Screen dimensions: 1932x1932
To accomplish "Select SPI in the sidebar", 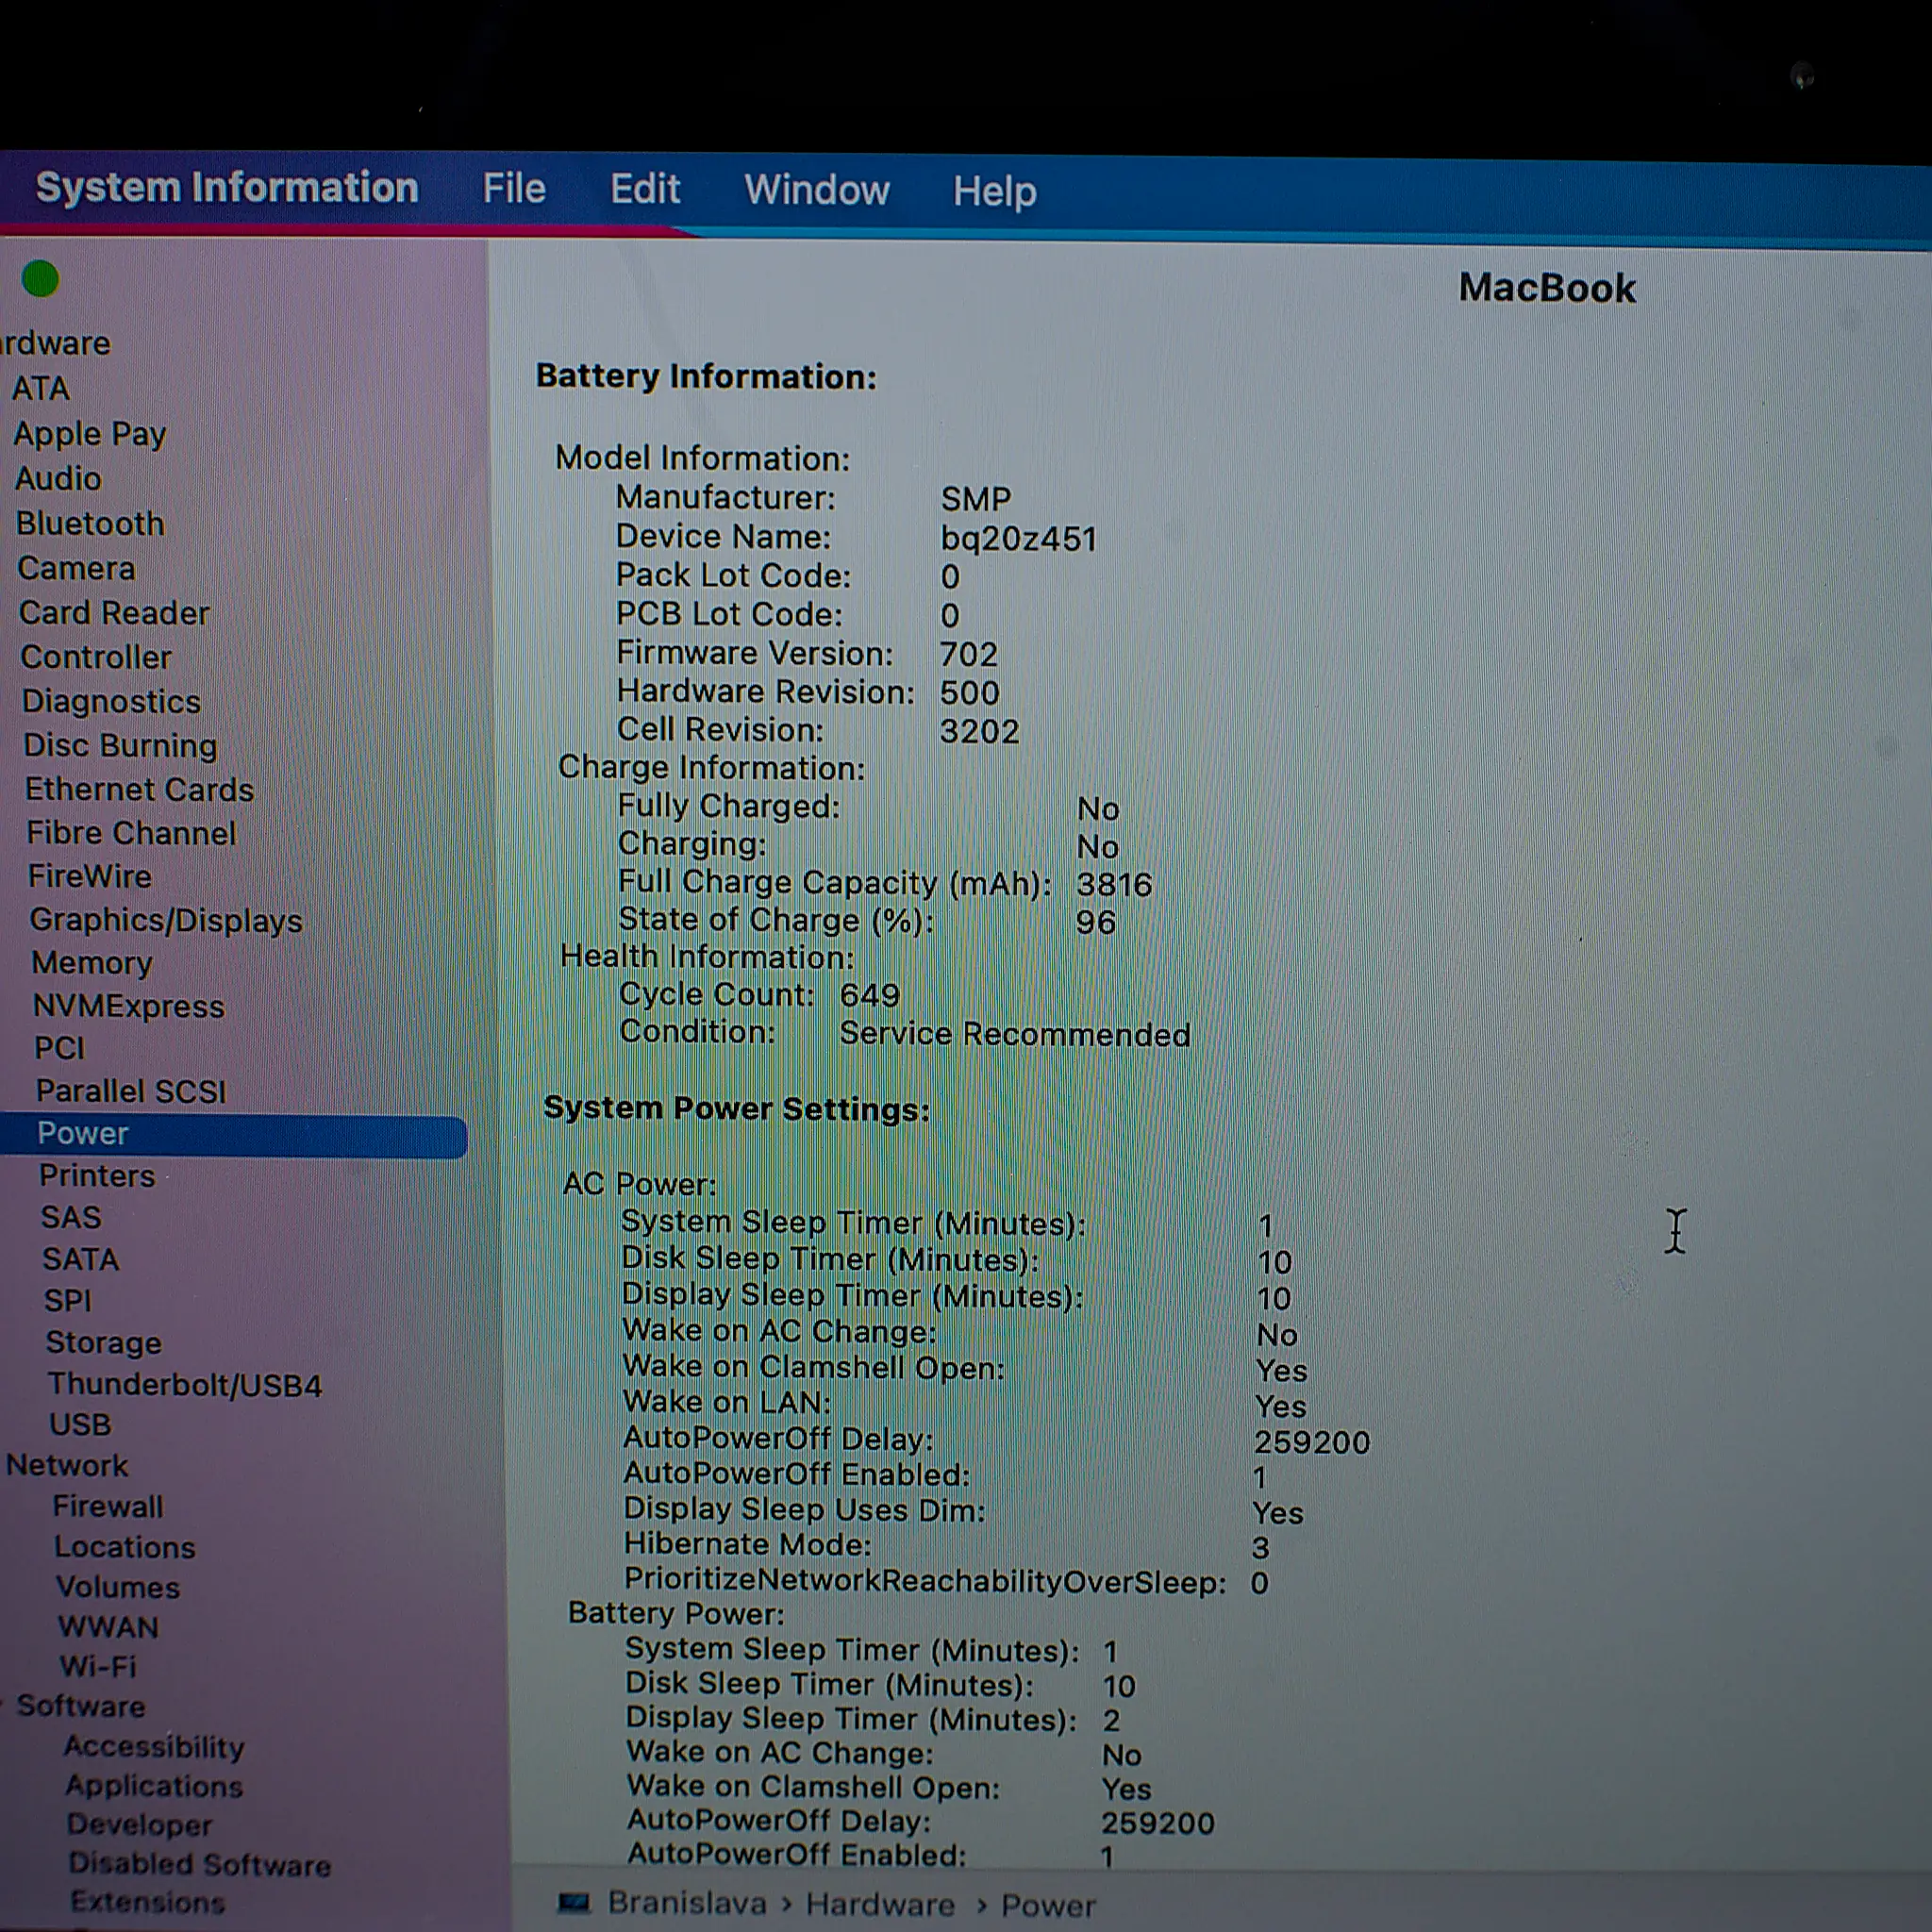I will coord(67,1300).
